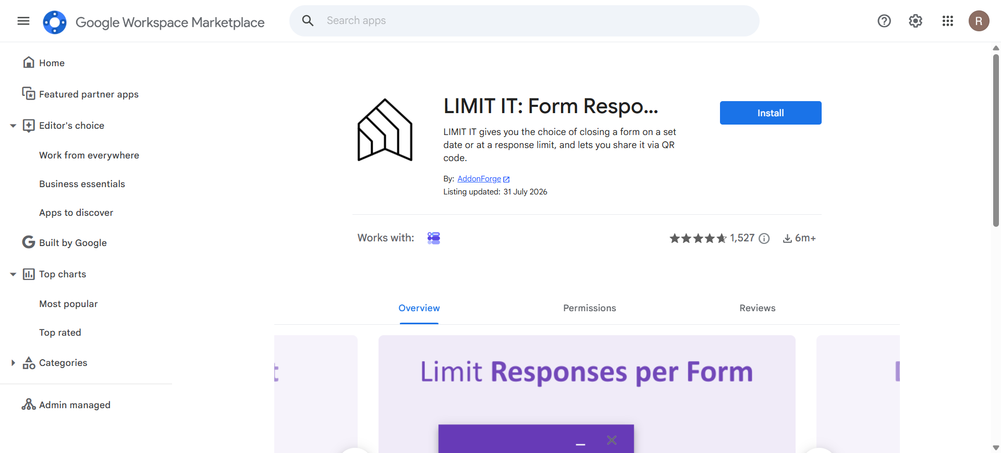Click the scrollbar down arrow
The width and height of the screenshot is (1001, 453).
996,448
